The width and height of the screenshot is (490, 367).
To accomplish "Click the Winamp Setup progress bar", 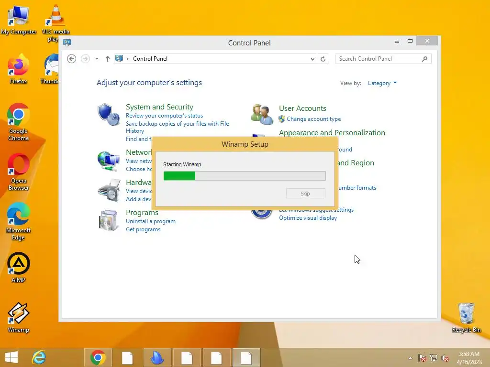I will point(245,176).
